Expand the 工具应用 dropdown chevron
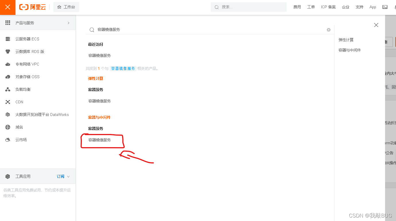 click(x=68, y=177)
